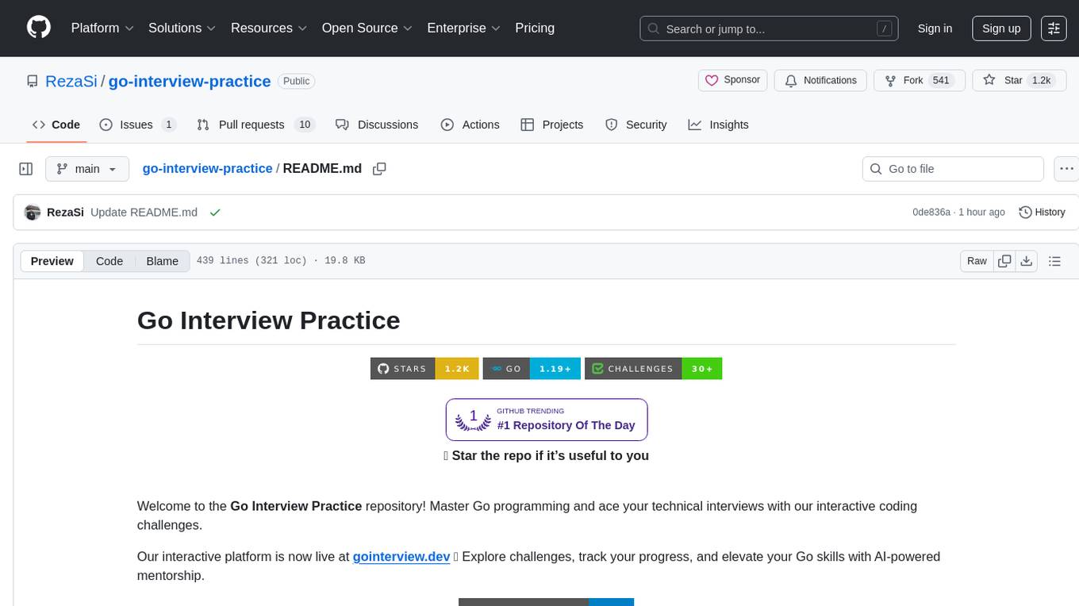1079x606 pixels.
Task: Switch to the Code tab
Action: (x=56, y=125)
